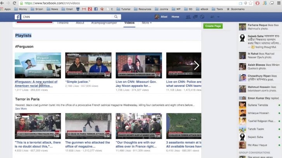This screenshot has height=158, width=282.
Task: Click the browser address bar URL
Action: 52,3
